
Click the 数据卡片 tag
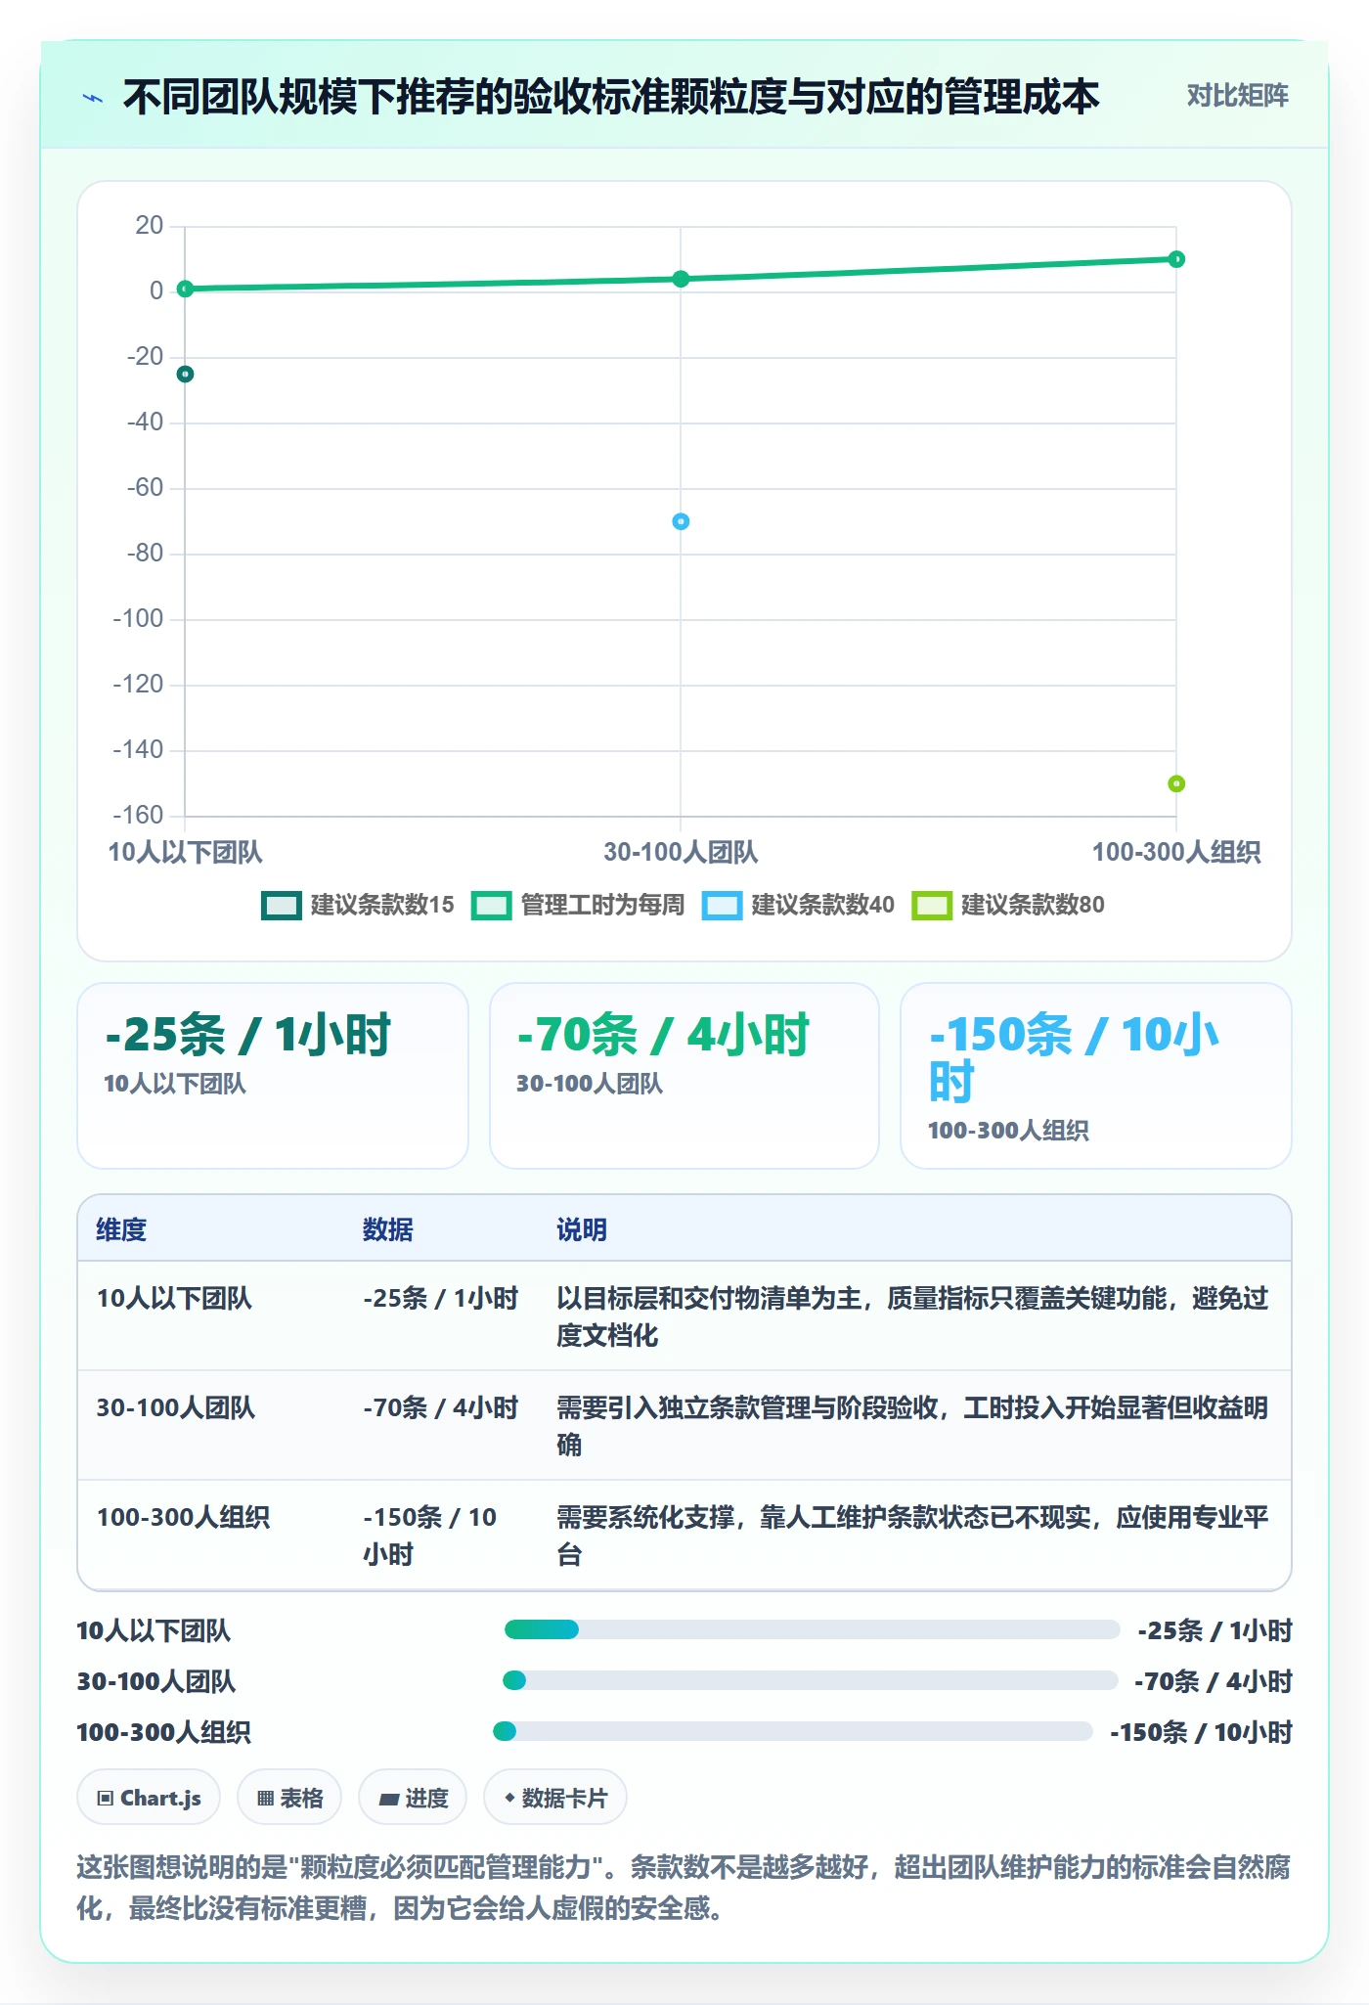tap(555, 1798)
